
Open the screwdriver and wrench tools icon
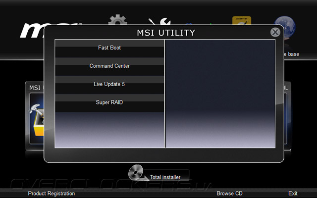159,21
